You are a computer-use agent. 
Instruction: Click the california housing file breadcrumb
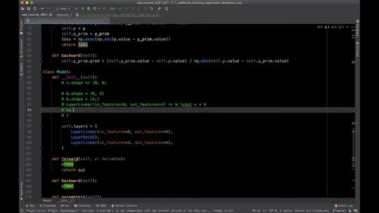[118, 15]
